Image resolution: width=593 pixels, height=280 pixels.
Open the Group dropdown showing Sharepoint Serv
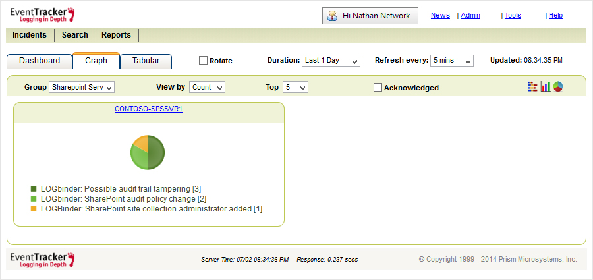[81, 88]
